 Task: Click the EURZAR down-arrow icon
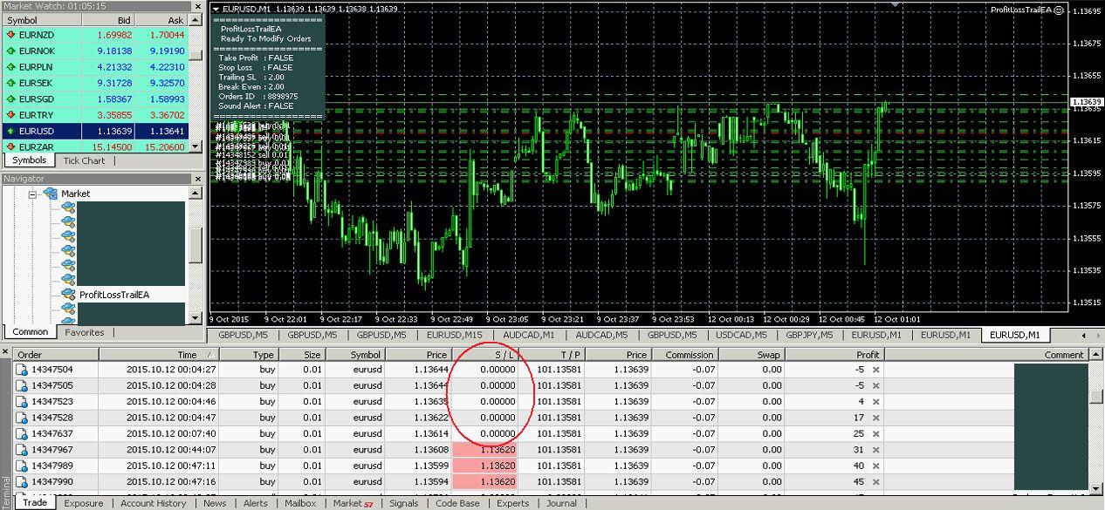pyautogui.click(x=10, y=147)
